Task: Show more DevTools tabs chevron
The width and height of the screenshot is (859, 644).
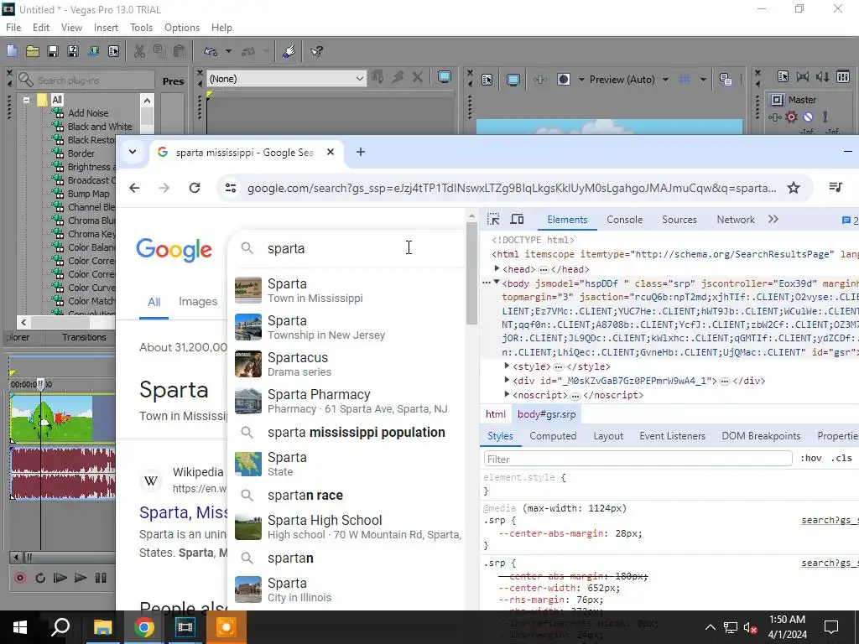Action: pos(773,220)
